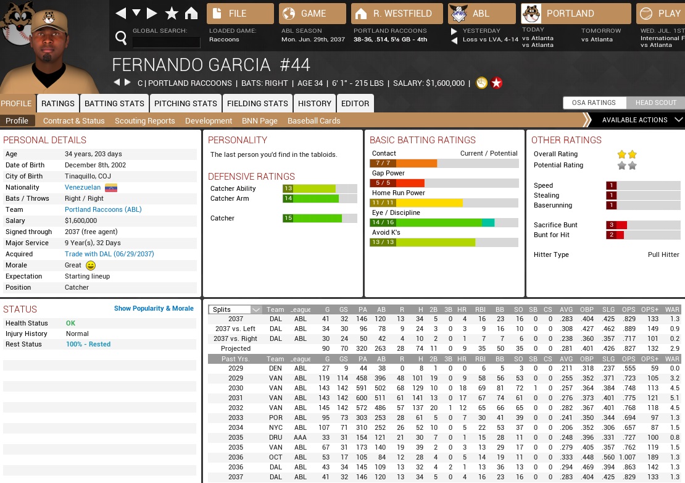
Task: Go to next player arrow under name
Action: click(128, 83)
